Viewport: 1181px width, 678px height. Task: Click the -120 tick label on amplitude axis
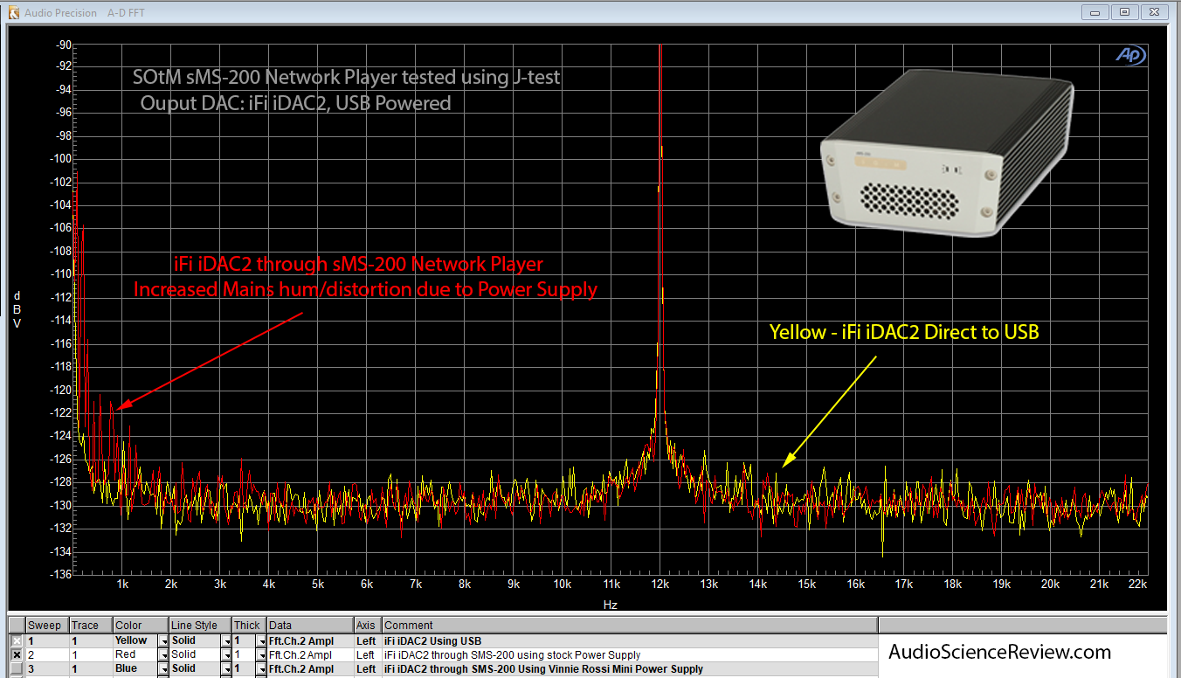click(x=59, y=390)
